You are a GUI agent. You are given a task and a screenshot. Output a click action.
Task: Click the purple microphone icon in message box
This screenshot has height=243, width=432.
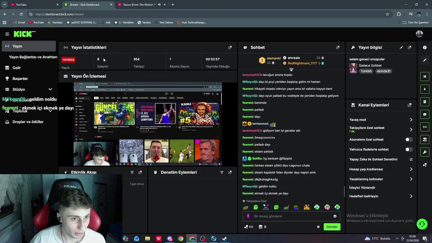(x=248, y=216)
